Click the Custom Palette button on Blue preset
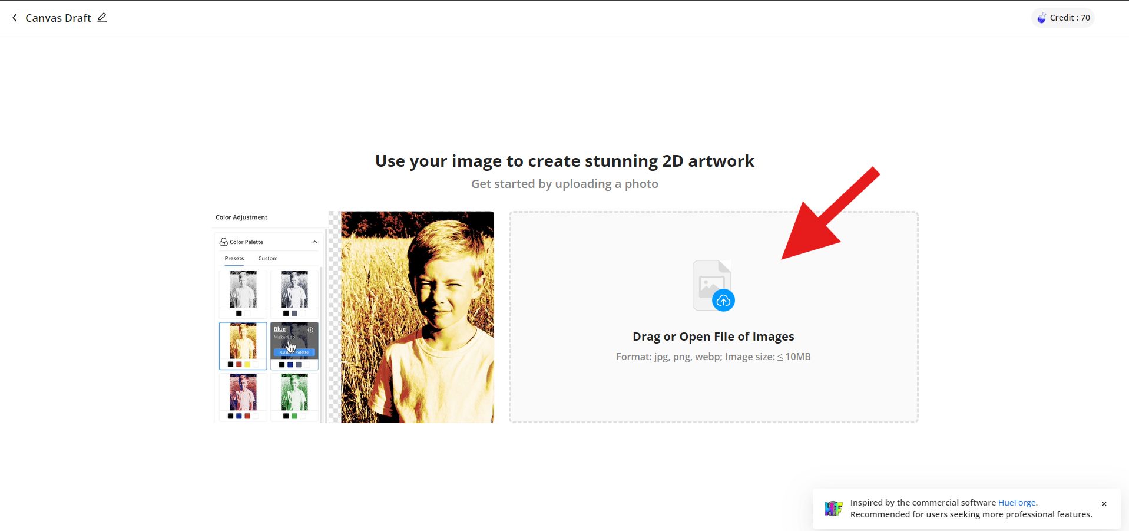This screenshot has width=1129, height=531. pos(294,352)
